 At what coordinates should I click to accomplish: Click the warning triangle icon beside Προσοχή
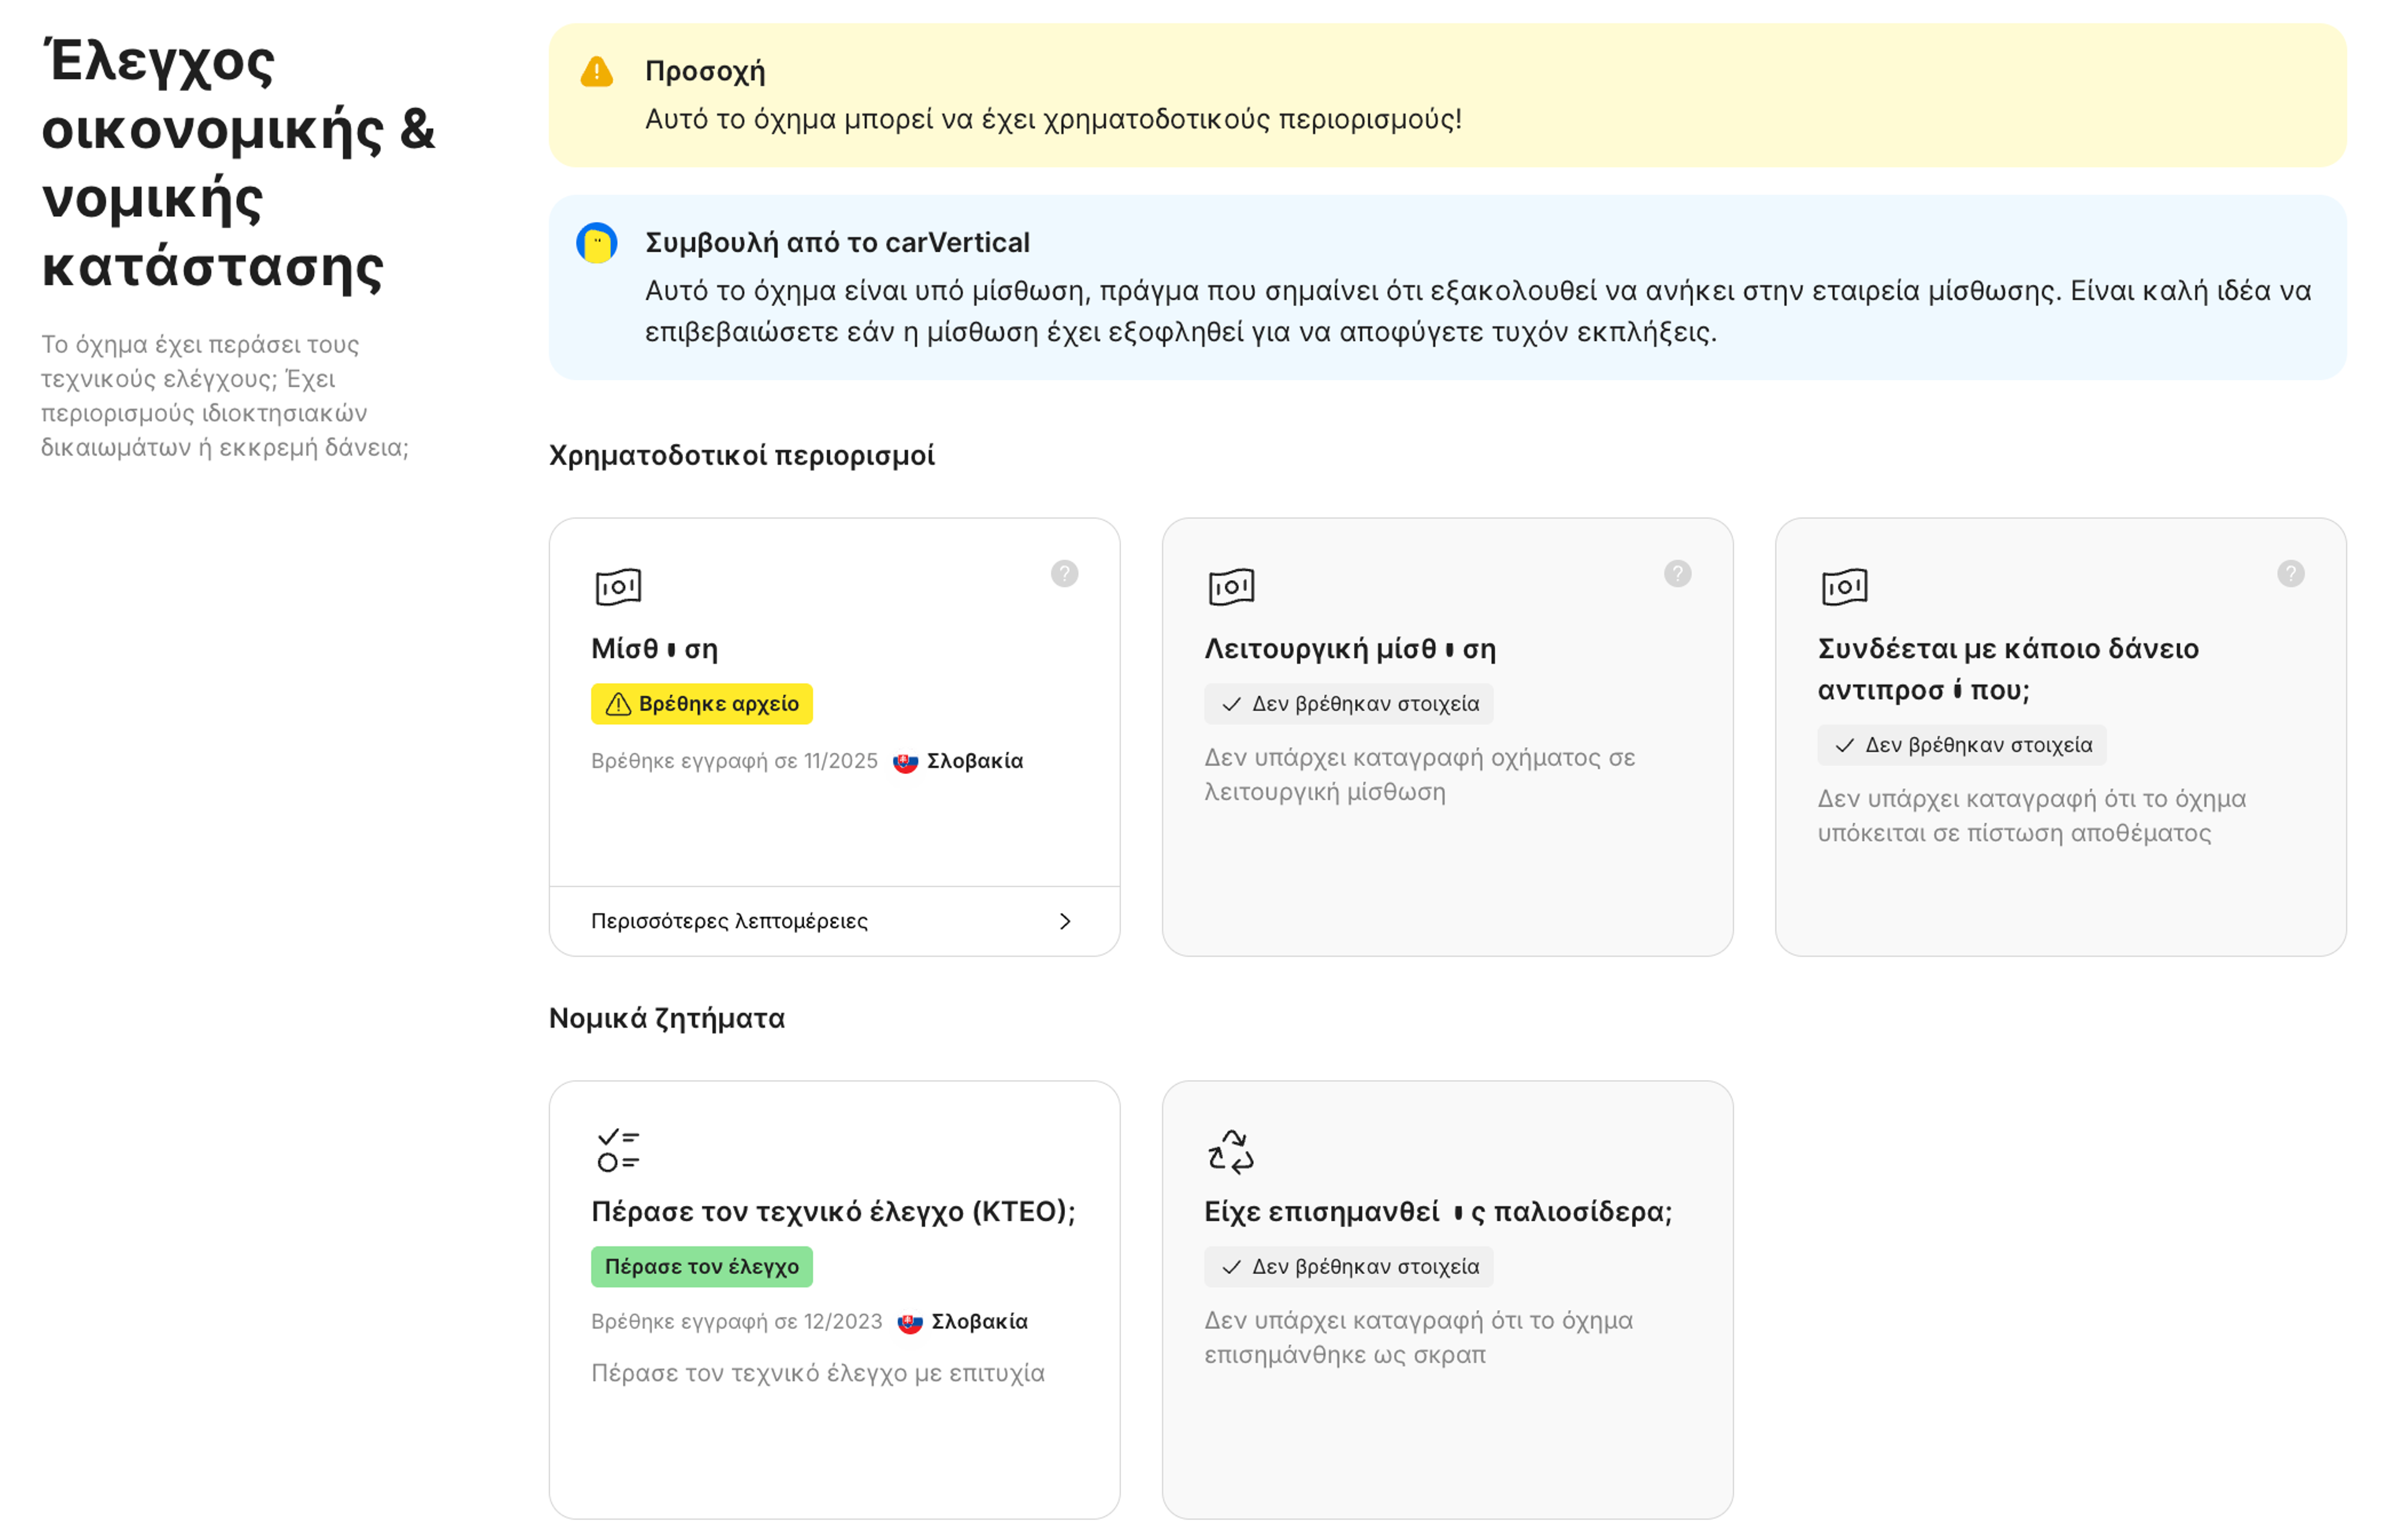click(596, 72)
